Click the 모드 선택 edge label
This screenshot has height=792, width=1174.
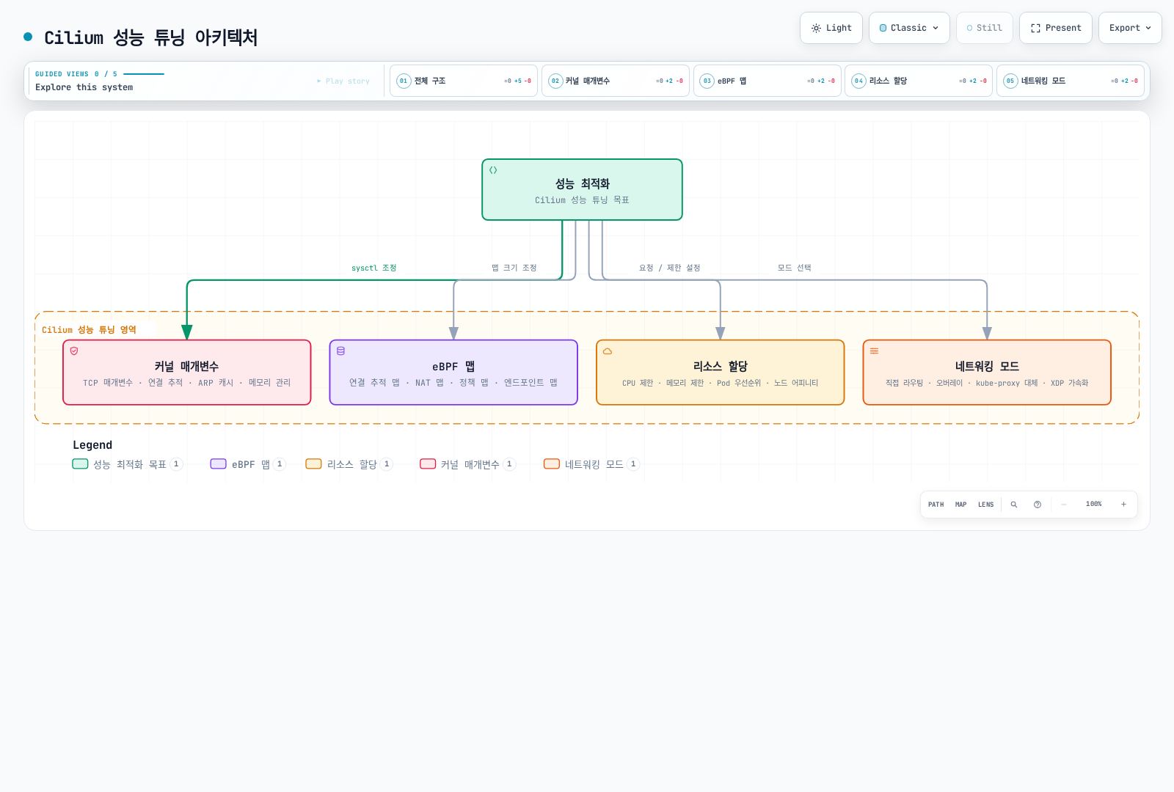795,268
